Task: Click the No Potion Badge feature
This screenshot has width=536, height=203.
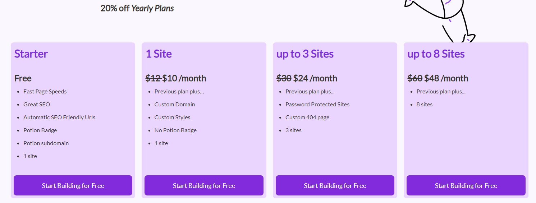Action: tap(175, 130)
